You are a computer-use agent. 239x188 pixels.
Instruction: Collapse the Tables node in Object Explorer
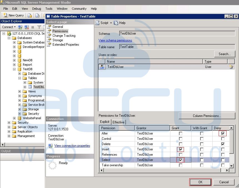tap(19, 78)
